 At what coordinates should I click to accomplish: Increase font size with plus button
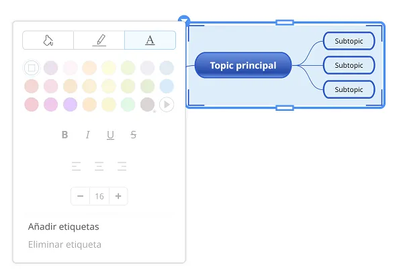click(x=118, y=196)
